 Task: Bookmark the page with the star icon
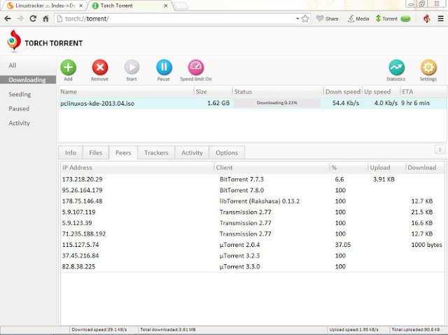click(x=305, y=19)
